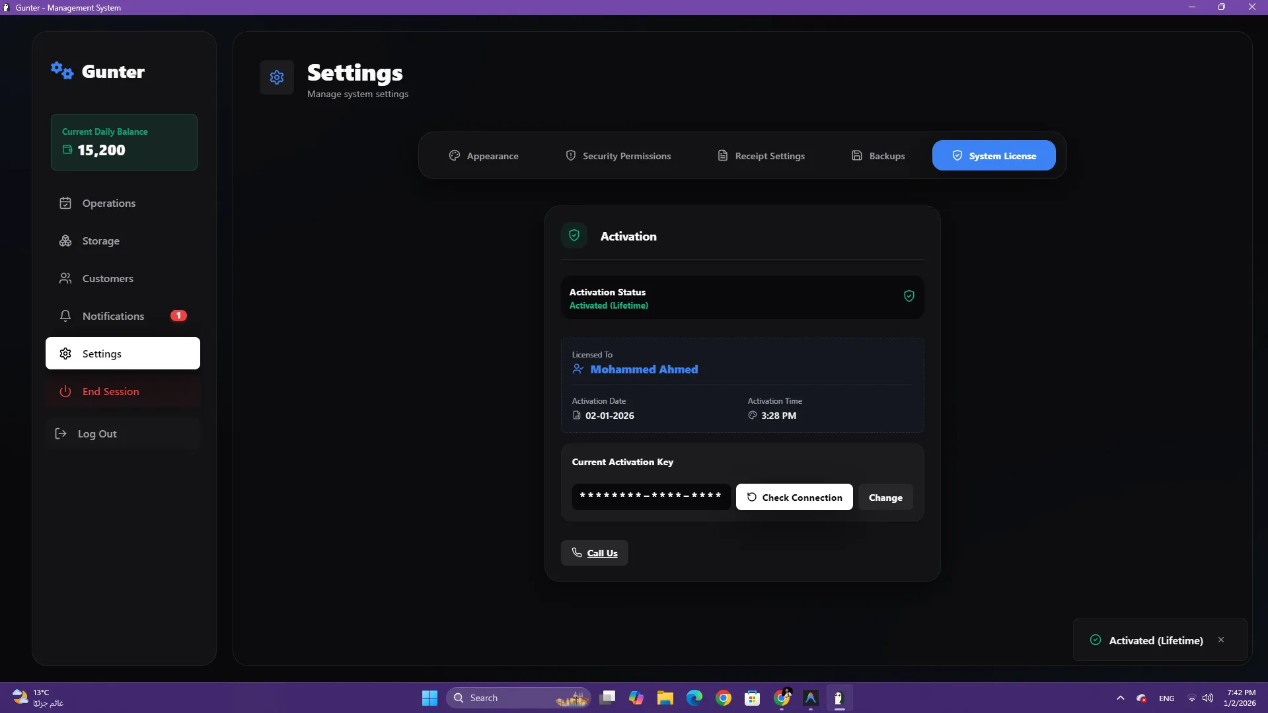Click the Check Connection button
This screenshot has width=1268, height=713.
tap(794, 497)
